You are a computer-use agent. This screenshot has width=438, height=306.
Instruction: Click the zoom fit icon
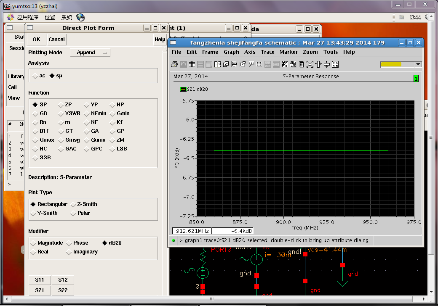pyautogui.click(x=310, y=64)
